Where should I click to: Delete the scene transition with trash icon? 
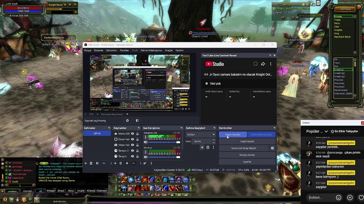(208, 147)
